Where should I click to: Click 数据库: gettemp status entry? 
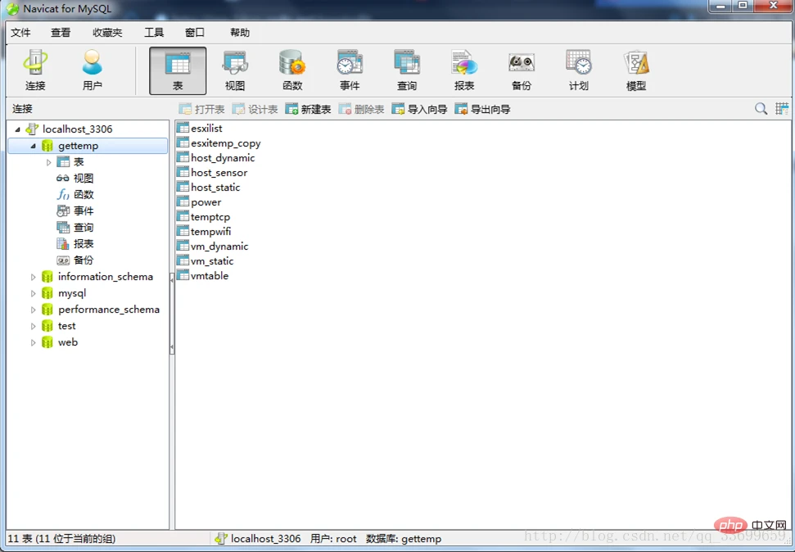[404, 539]
